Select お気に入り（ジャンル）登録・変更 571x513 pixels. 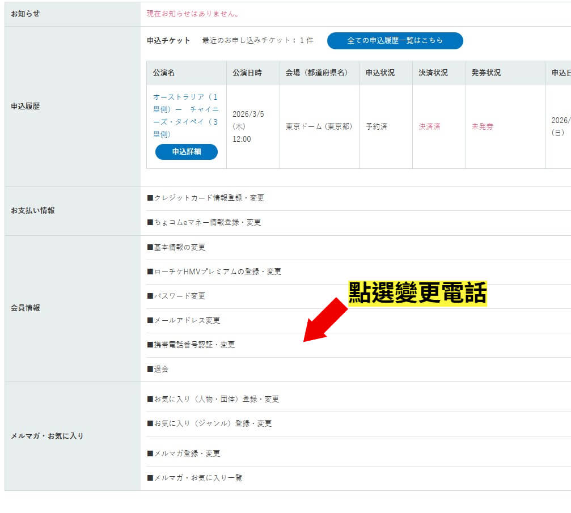pyautogui.click(x=209, y=423)
